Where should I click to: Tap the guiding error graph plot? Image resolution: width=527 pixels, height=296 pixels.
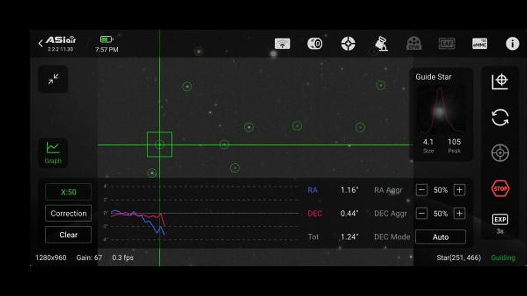pyautogui.click(x=201, y=213)
